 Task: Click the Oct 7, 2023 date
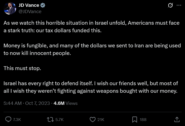tap(37, 103)
